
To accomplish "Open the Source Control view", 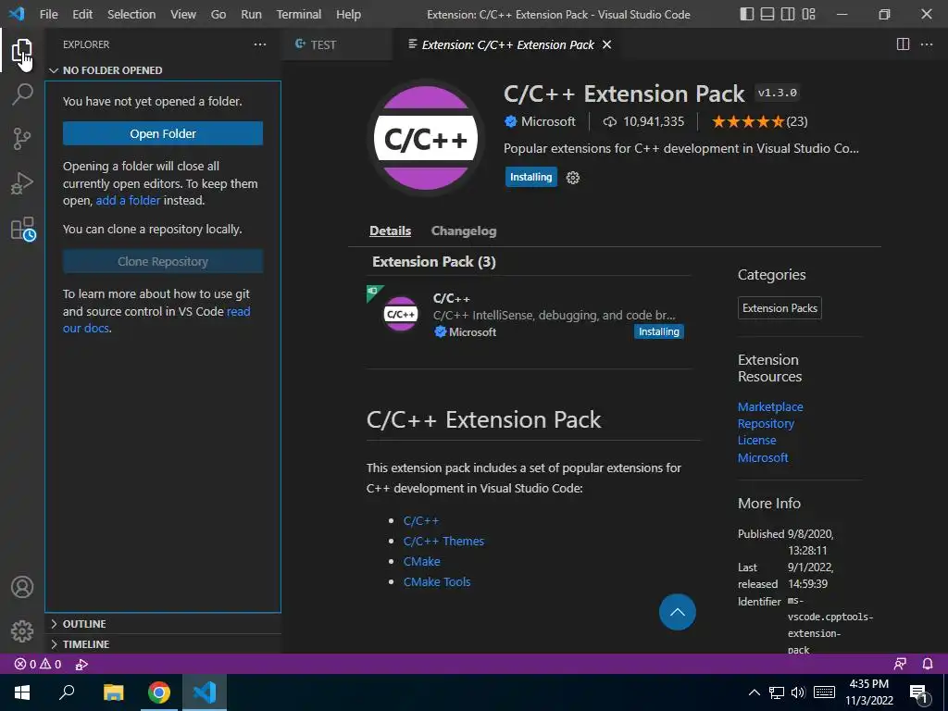I will (x=22, y=139).
